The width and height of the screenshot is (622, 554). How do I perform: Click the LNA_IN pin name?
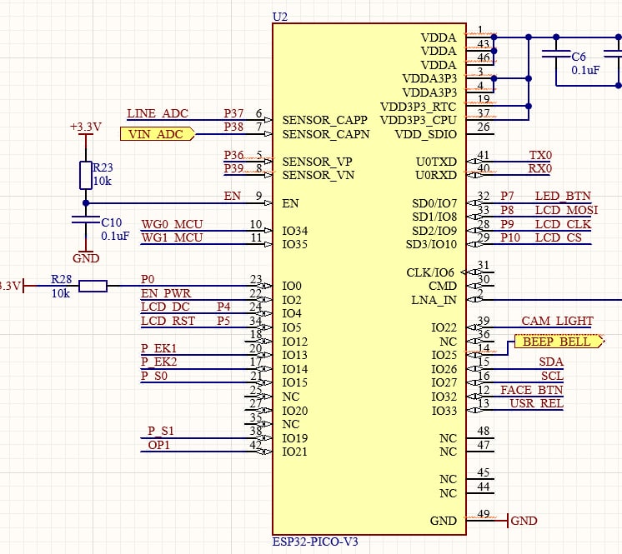[x=434, y=301]
